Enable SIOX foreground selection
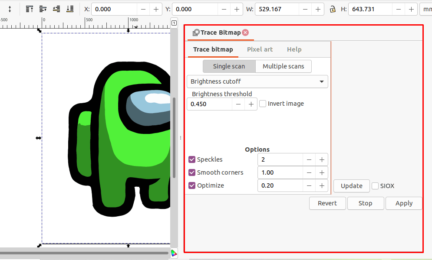 [x=375, y=185]
